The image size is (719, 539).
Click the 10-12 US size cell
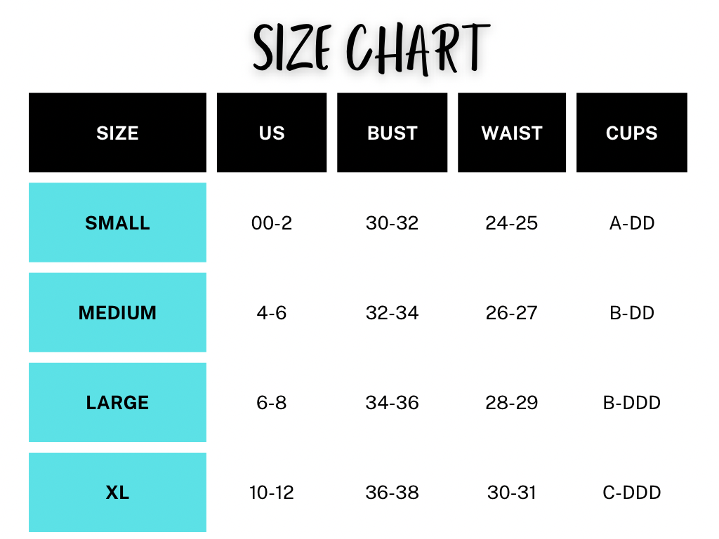click(x=272, y=493)
